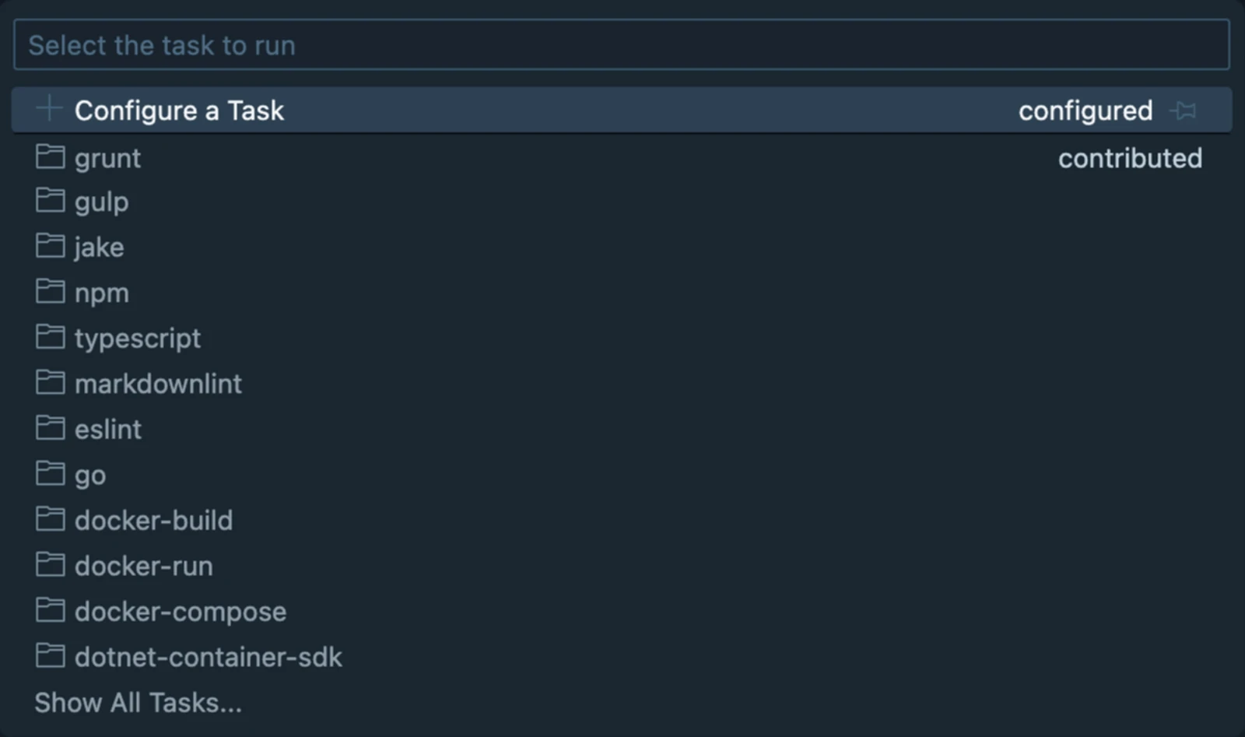Choose the dotnet-container-sdk entry
This screenshot has height=737, width=1245.
tap(209, 657)
